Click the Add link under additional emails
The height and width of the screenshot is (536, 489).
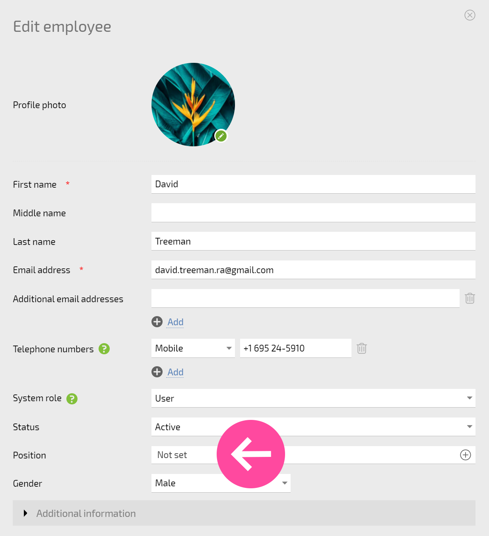175,322
